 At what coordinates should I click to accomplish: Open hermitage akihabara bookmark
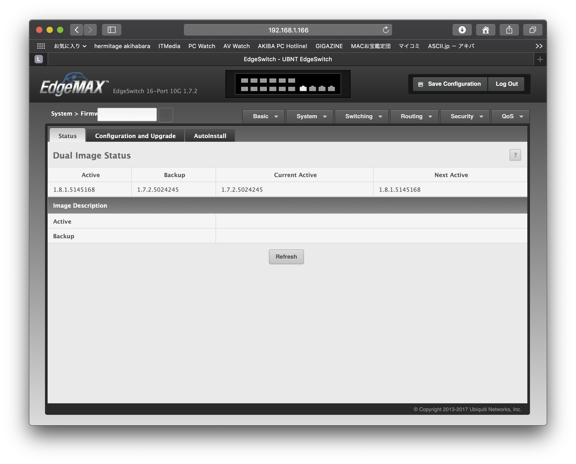(122, 46)
